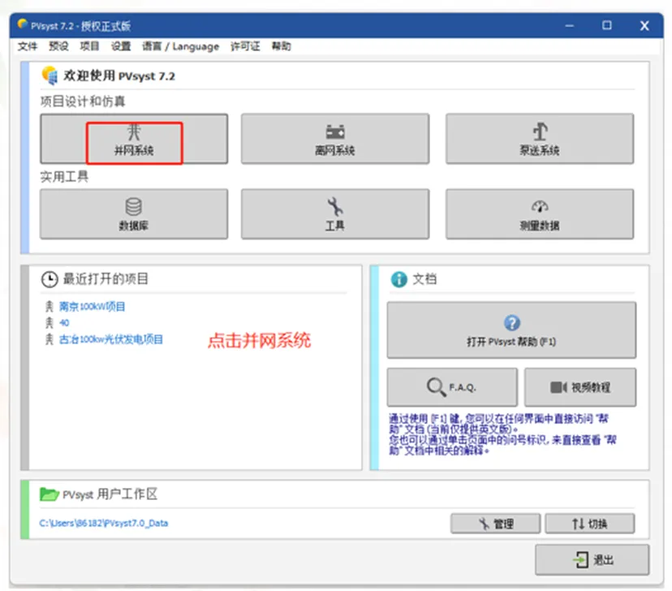672x591 pixels.
Task: Click the battery icon for standalone system
Action: 334,132
